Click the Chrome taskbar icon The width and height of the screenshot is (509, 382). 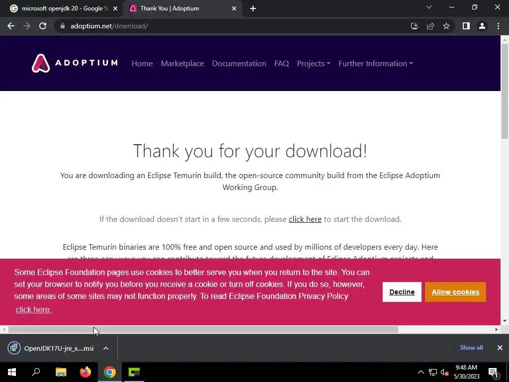pos(110,372)
